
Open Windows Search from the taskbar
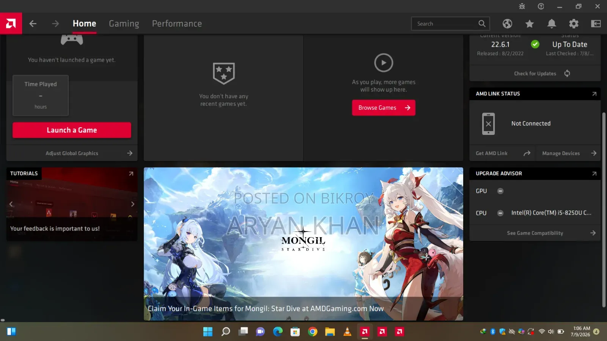[226, 332]
